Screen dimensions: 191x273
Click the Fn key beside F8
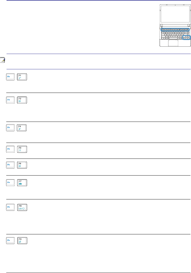tap(9, 207)
